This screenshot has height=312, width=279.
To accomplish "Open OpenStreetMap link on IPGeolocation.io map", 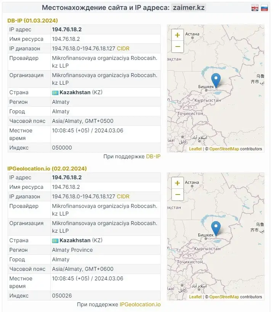I will (224, 297).
